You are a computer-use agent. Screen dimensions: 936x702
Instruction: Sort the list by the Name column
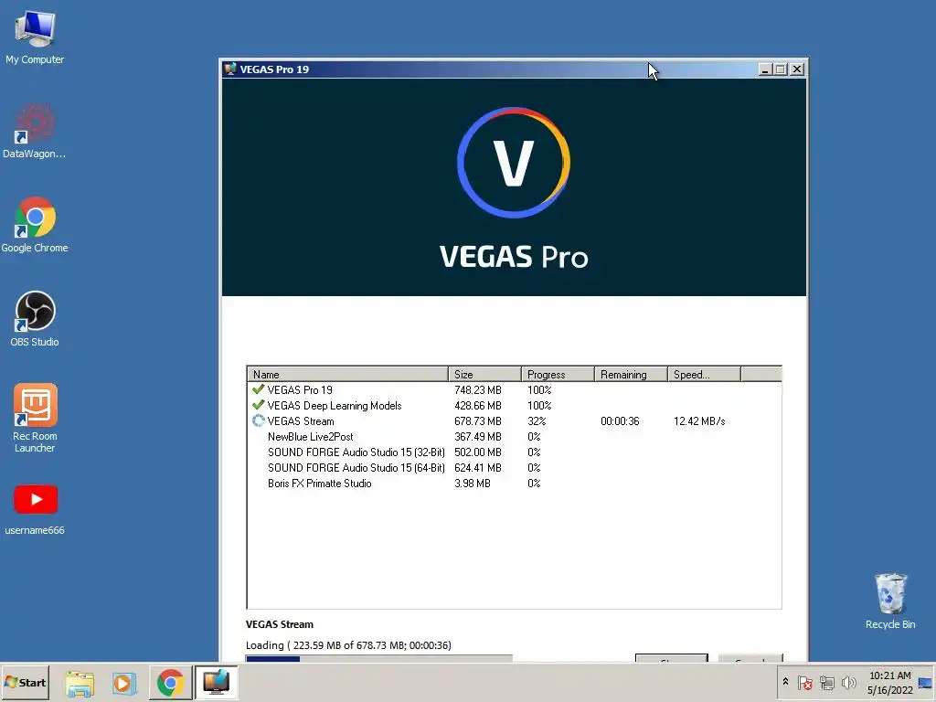tap(347, 374)
